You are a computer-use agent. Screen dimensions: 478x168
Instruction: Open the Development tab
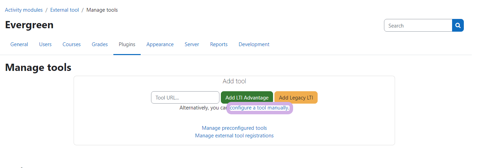[x=254, y=44]
